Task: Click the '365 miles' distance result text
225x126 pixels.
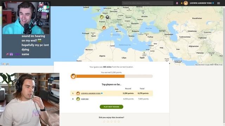Action: 107,67
